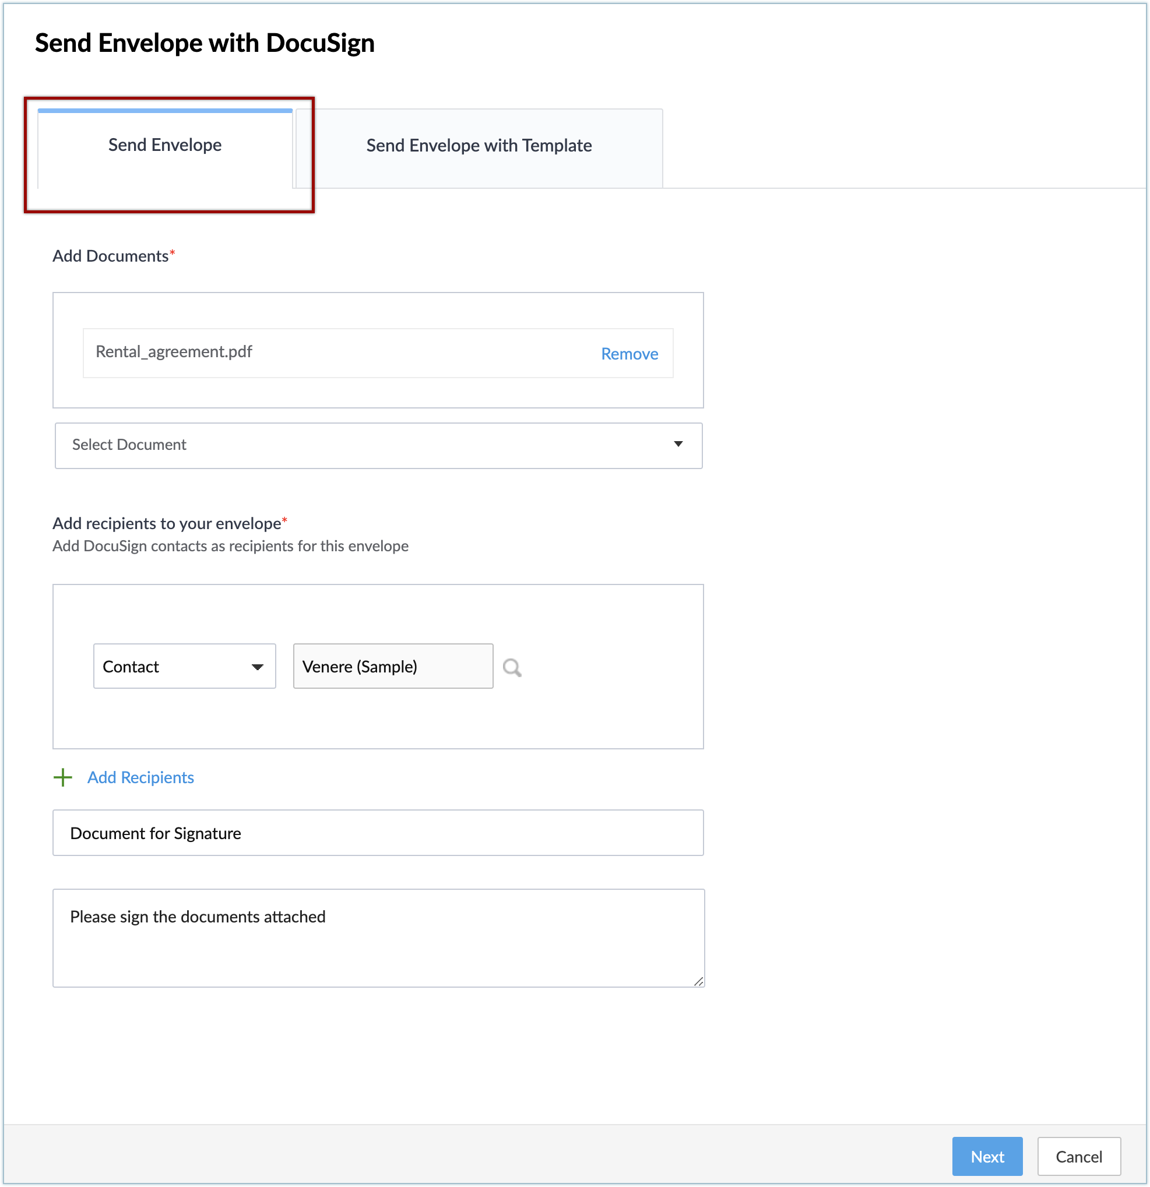Switch to Send Envelope tab
This screenshot has width=1150, height=1187.
coord(165,145)
